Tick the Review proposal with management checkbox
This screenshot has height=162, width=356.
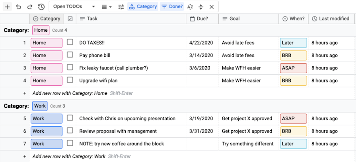coord(70,131)
